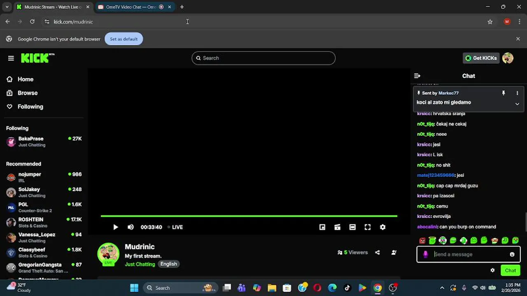Click the address bar URL
The height and width of the screenshot is (296, 527).
tap(73, 22)
